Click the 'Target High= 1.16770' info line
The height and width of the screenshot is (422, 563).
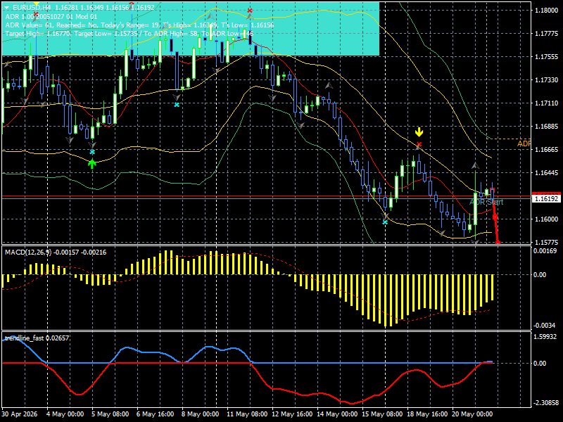[x=129, y=34]
